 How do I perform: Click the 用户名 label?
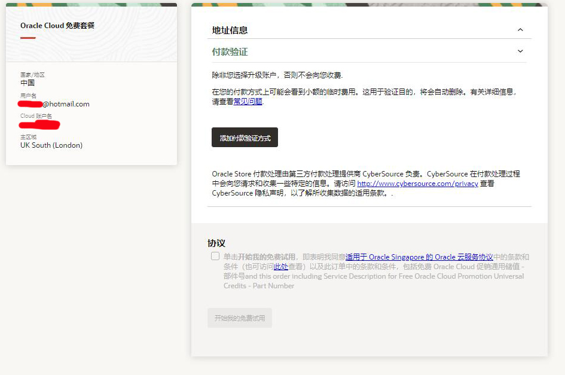tap(28, 96)
